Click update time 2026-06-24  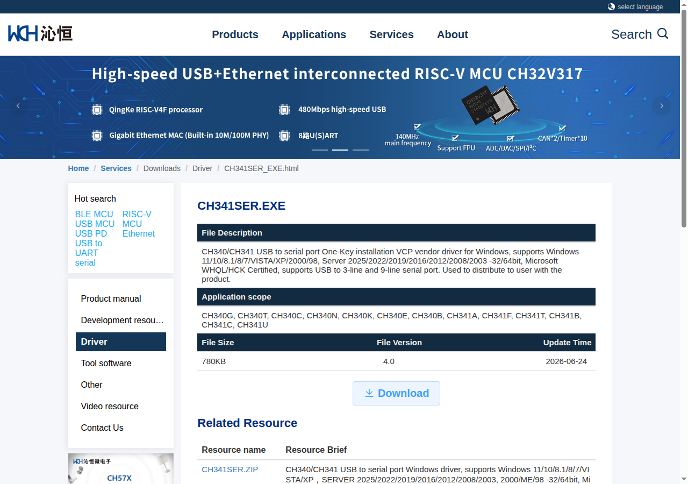tap(566, 361)
